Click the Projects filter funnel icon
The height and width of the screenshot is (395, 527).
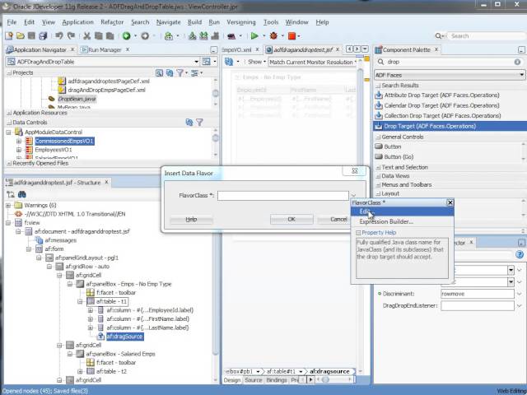pos(180,73)
